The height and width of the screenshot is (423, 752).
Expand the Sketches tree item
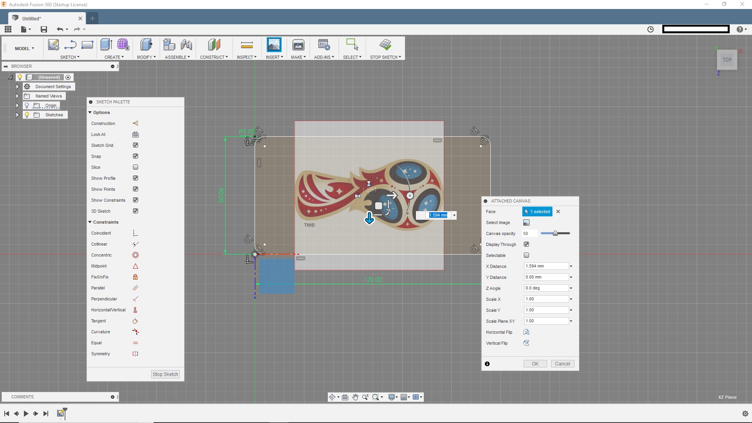(x=18, y=115)
